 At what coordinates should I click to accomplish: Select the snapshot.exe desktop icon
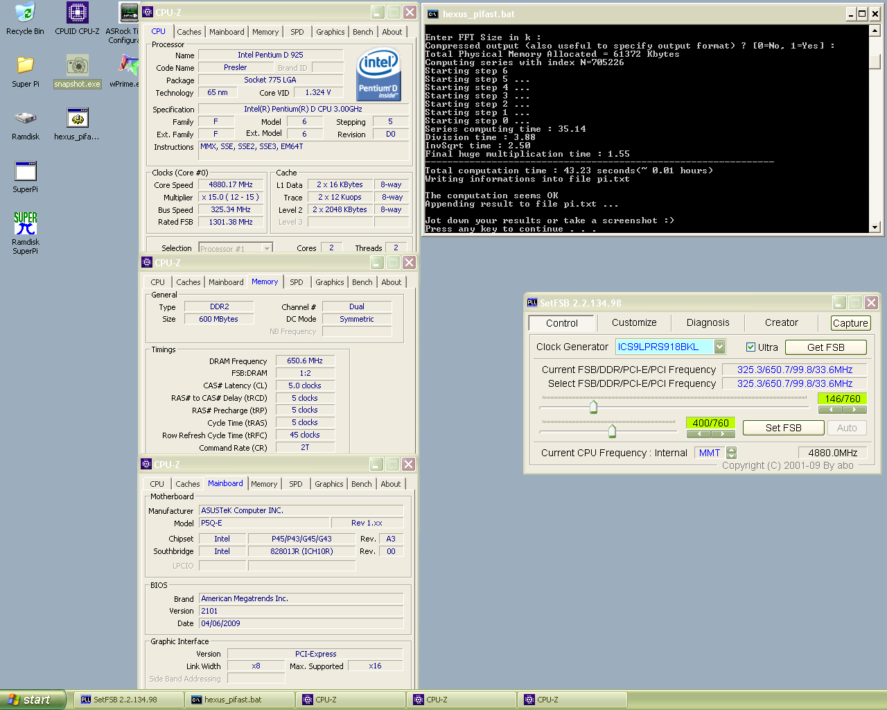(x=78, y=71)
